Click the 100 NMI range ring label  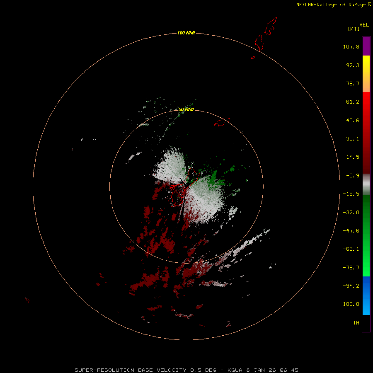pos(186,33)
